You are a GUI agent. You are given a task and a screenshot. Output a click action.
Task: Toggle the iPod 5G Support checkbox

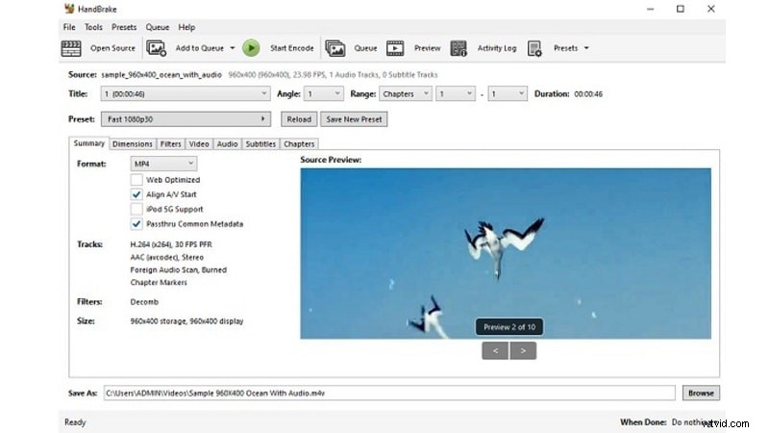pyautogui.click(x=136, y=209)
